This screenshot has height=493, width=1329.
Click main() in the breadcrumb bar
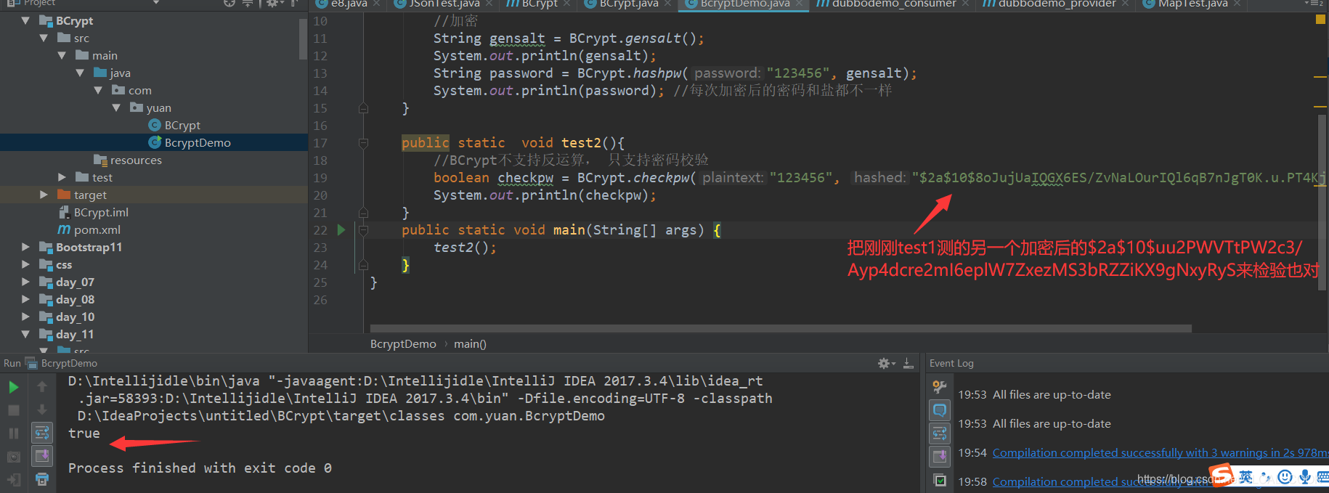[470, 343]
